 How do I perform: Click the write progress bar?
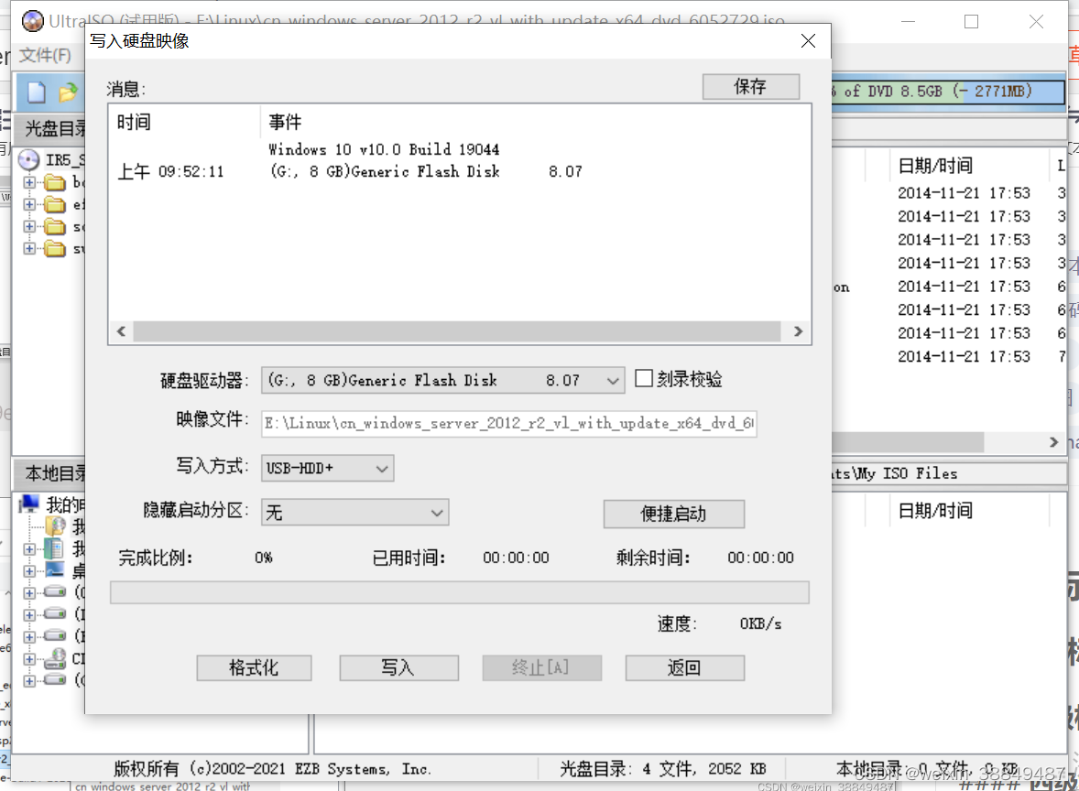(x=460, y=592)
